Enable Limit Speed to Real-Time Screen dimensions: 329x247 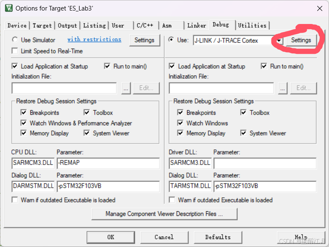click(15, 51)
